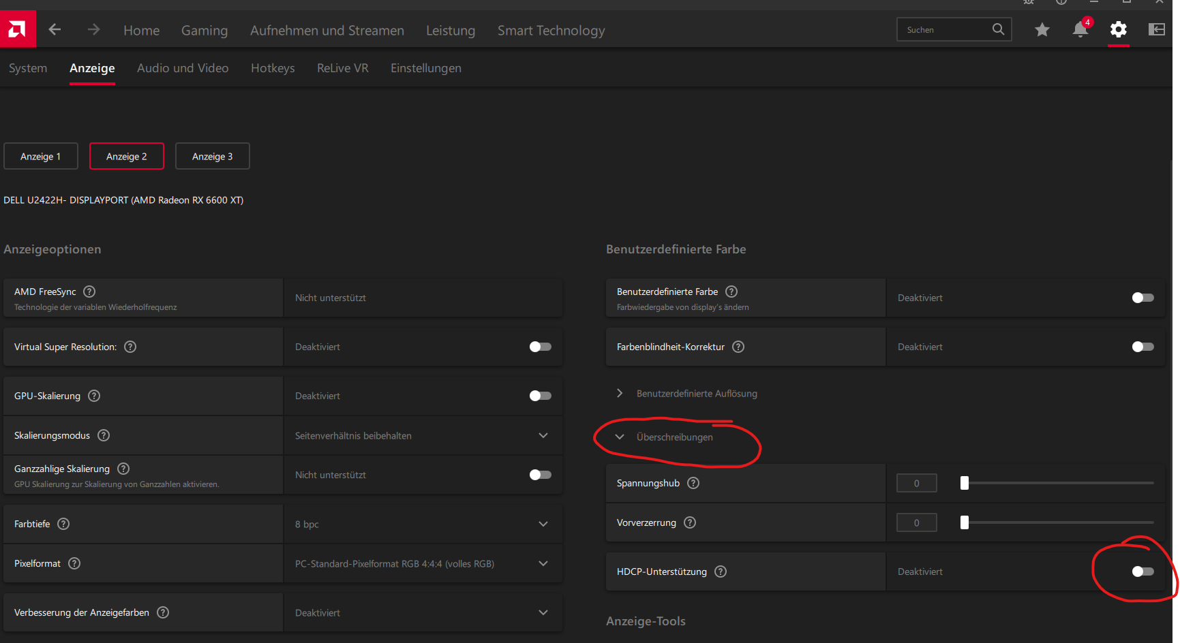
Task: Show help for HDCP-Unterstützung
Action: [721, 571]
